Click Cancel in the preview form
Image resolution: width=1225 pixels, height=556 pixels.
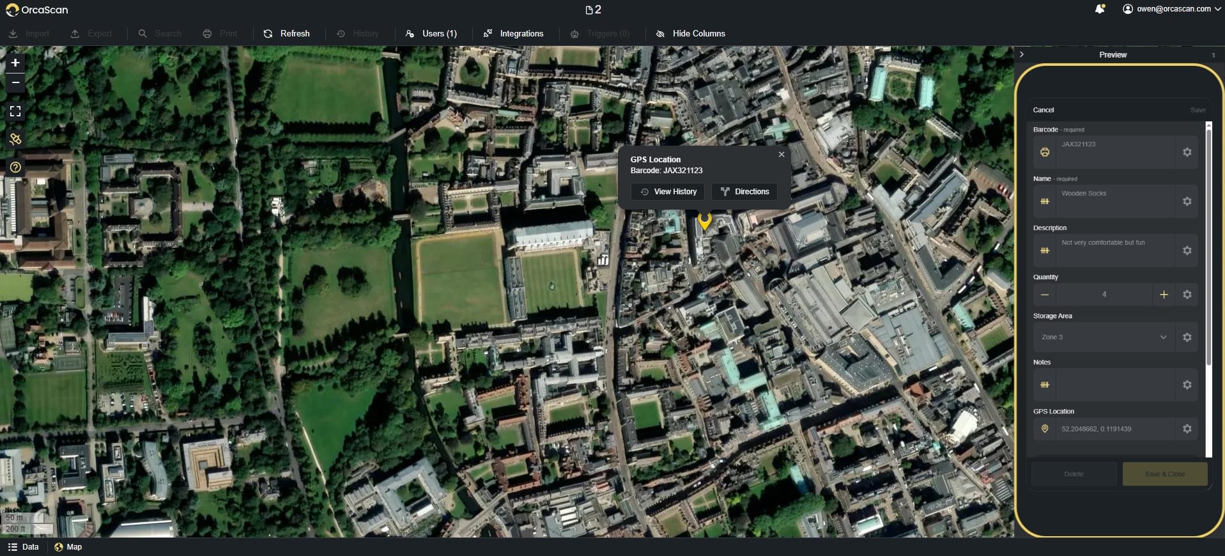tap(1044, 110)
